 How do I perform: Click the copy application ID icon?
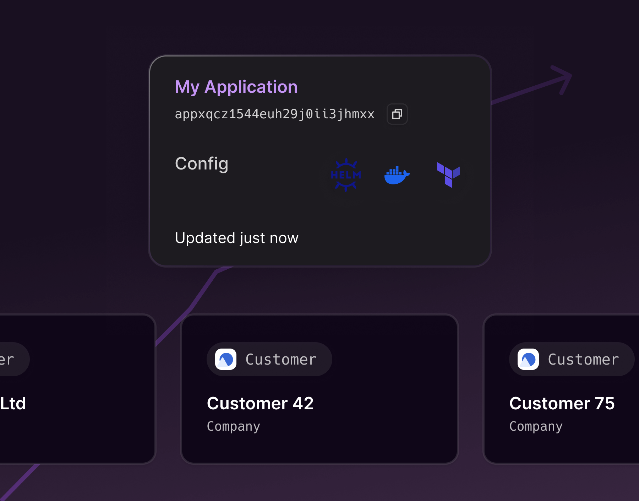tap(397, 114)
